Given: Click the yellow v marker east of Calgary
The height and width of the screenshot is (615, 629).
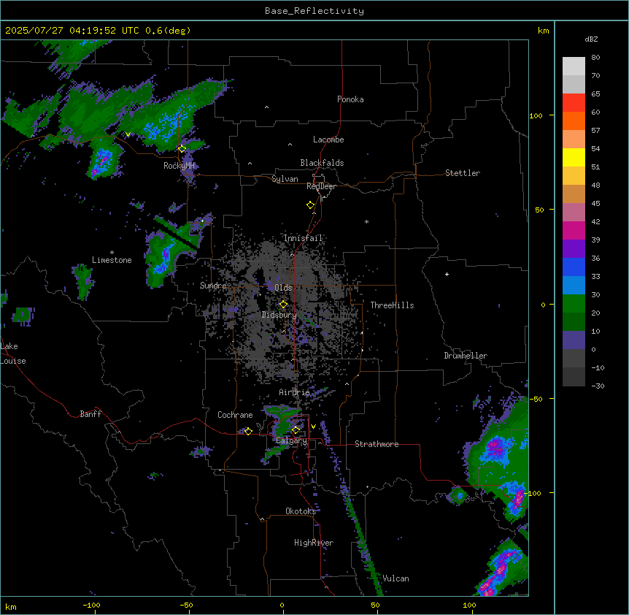Looking at the screenshot, I should coord(313,427).
